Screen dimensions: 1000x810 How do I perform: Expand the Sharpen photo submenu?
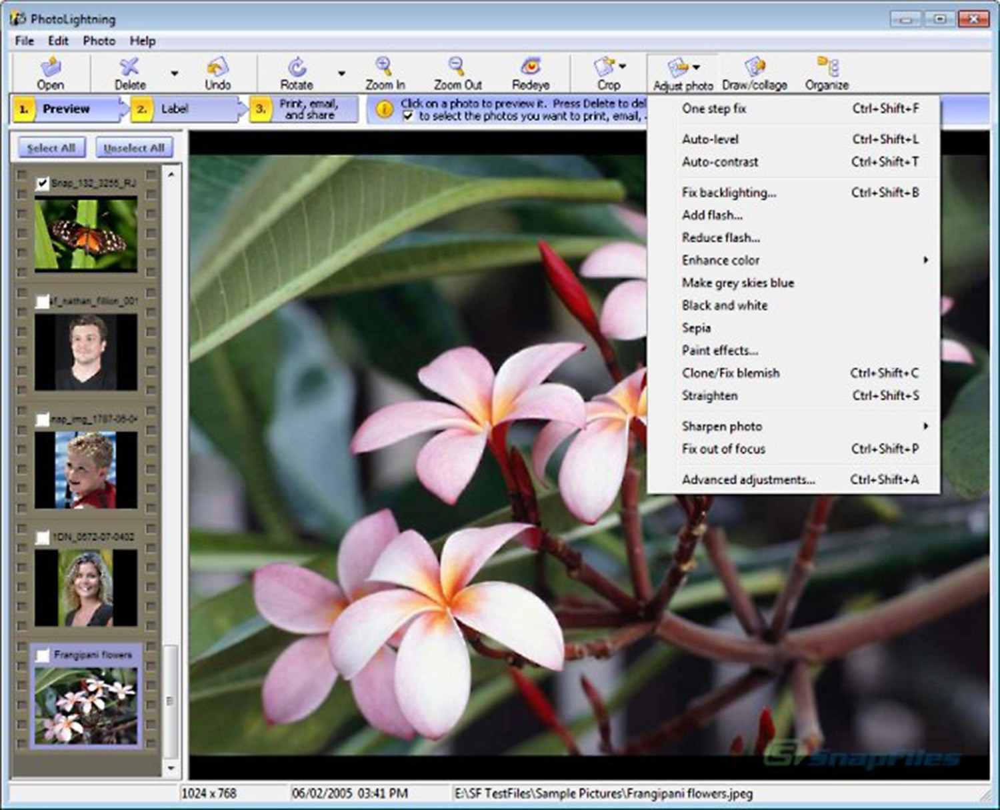[x=925, y=426]
